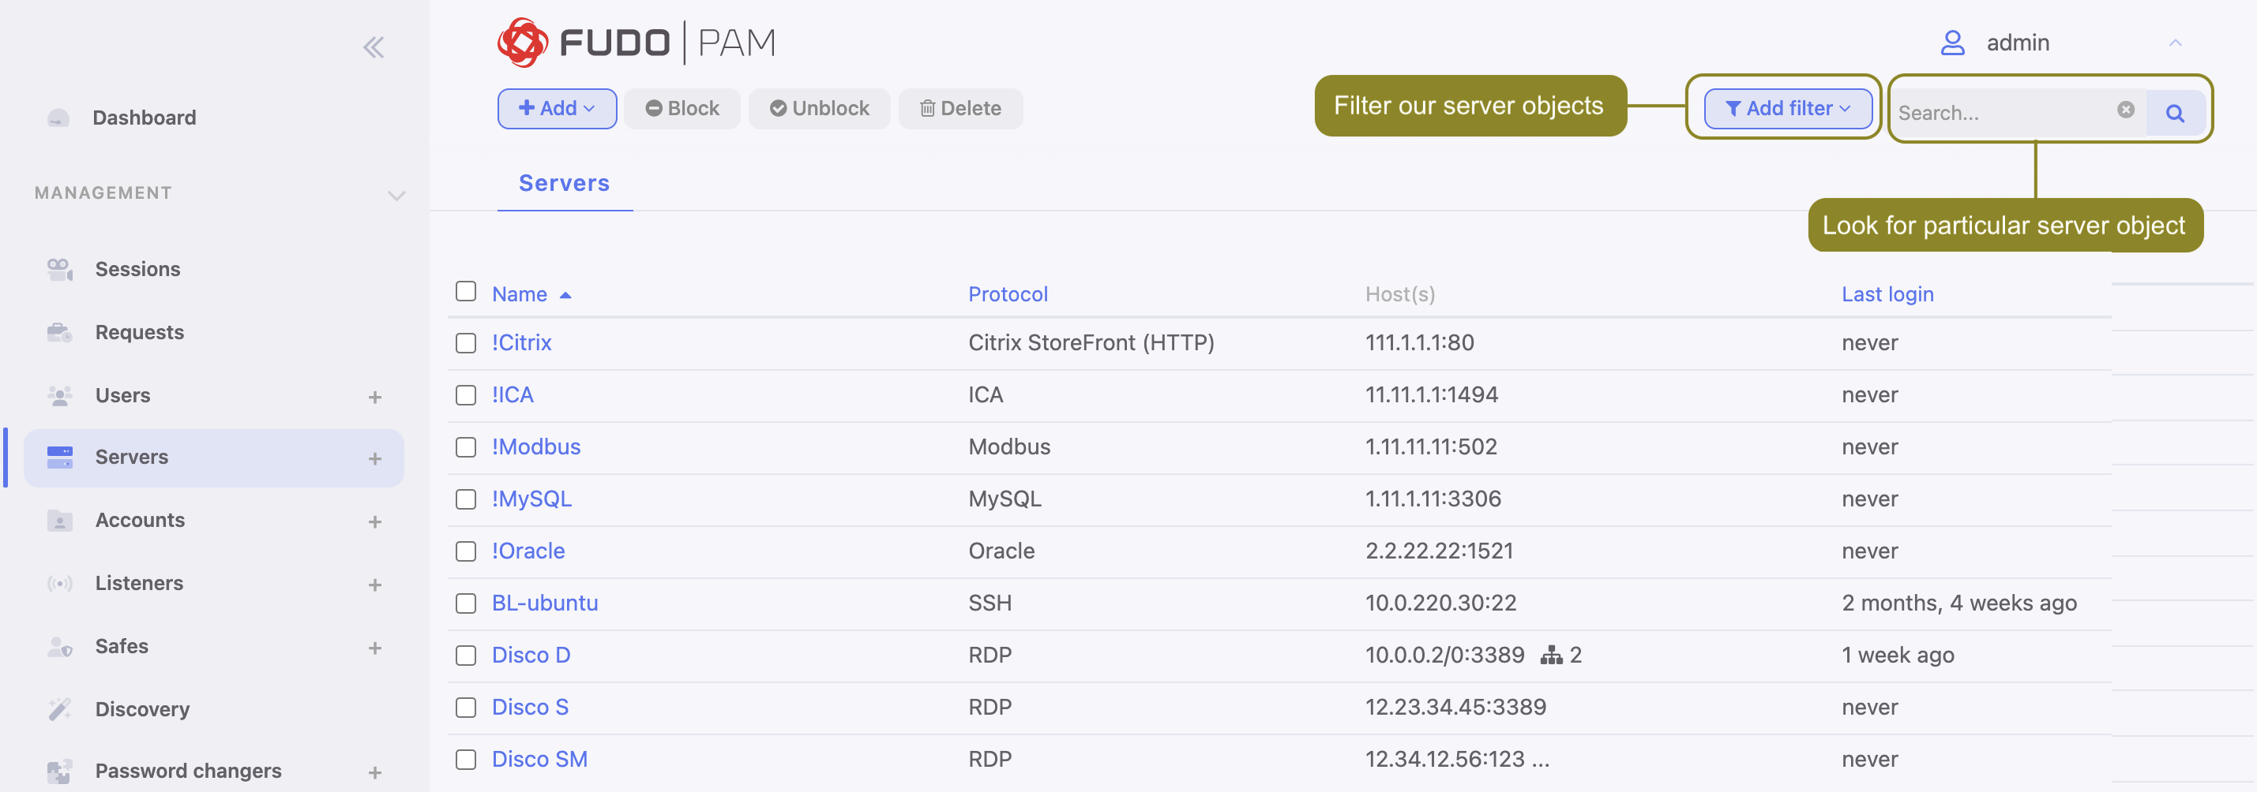Click the Unblock button
Screen dimensions: 2257x792
819,107
